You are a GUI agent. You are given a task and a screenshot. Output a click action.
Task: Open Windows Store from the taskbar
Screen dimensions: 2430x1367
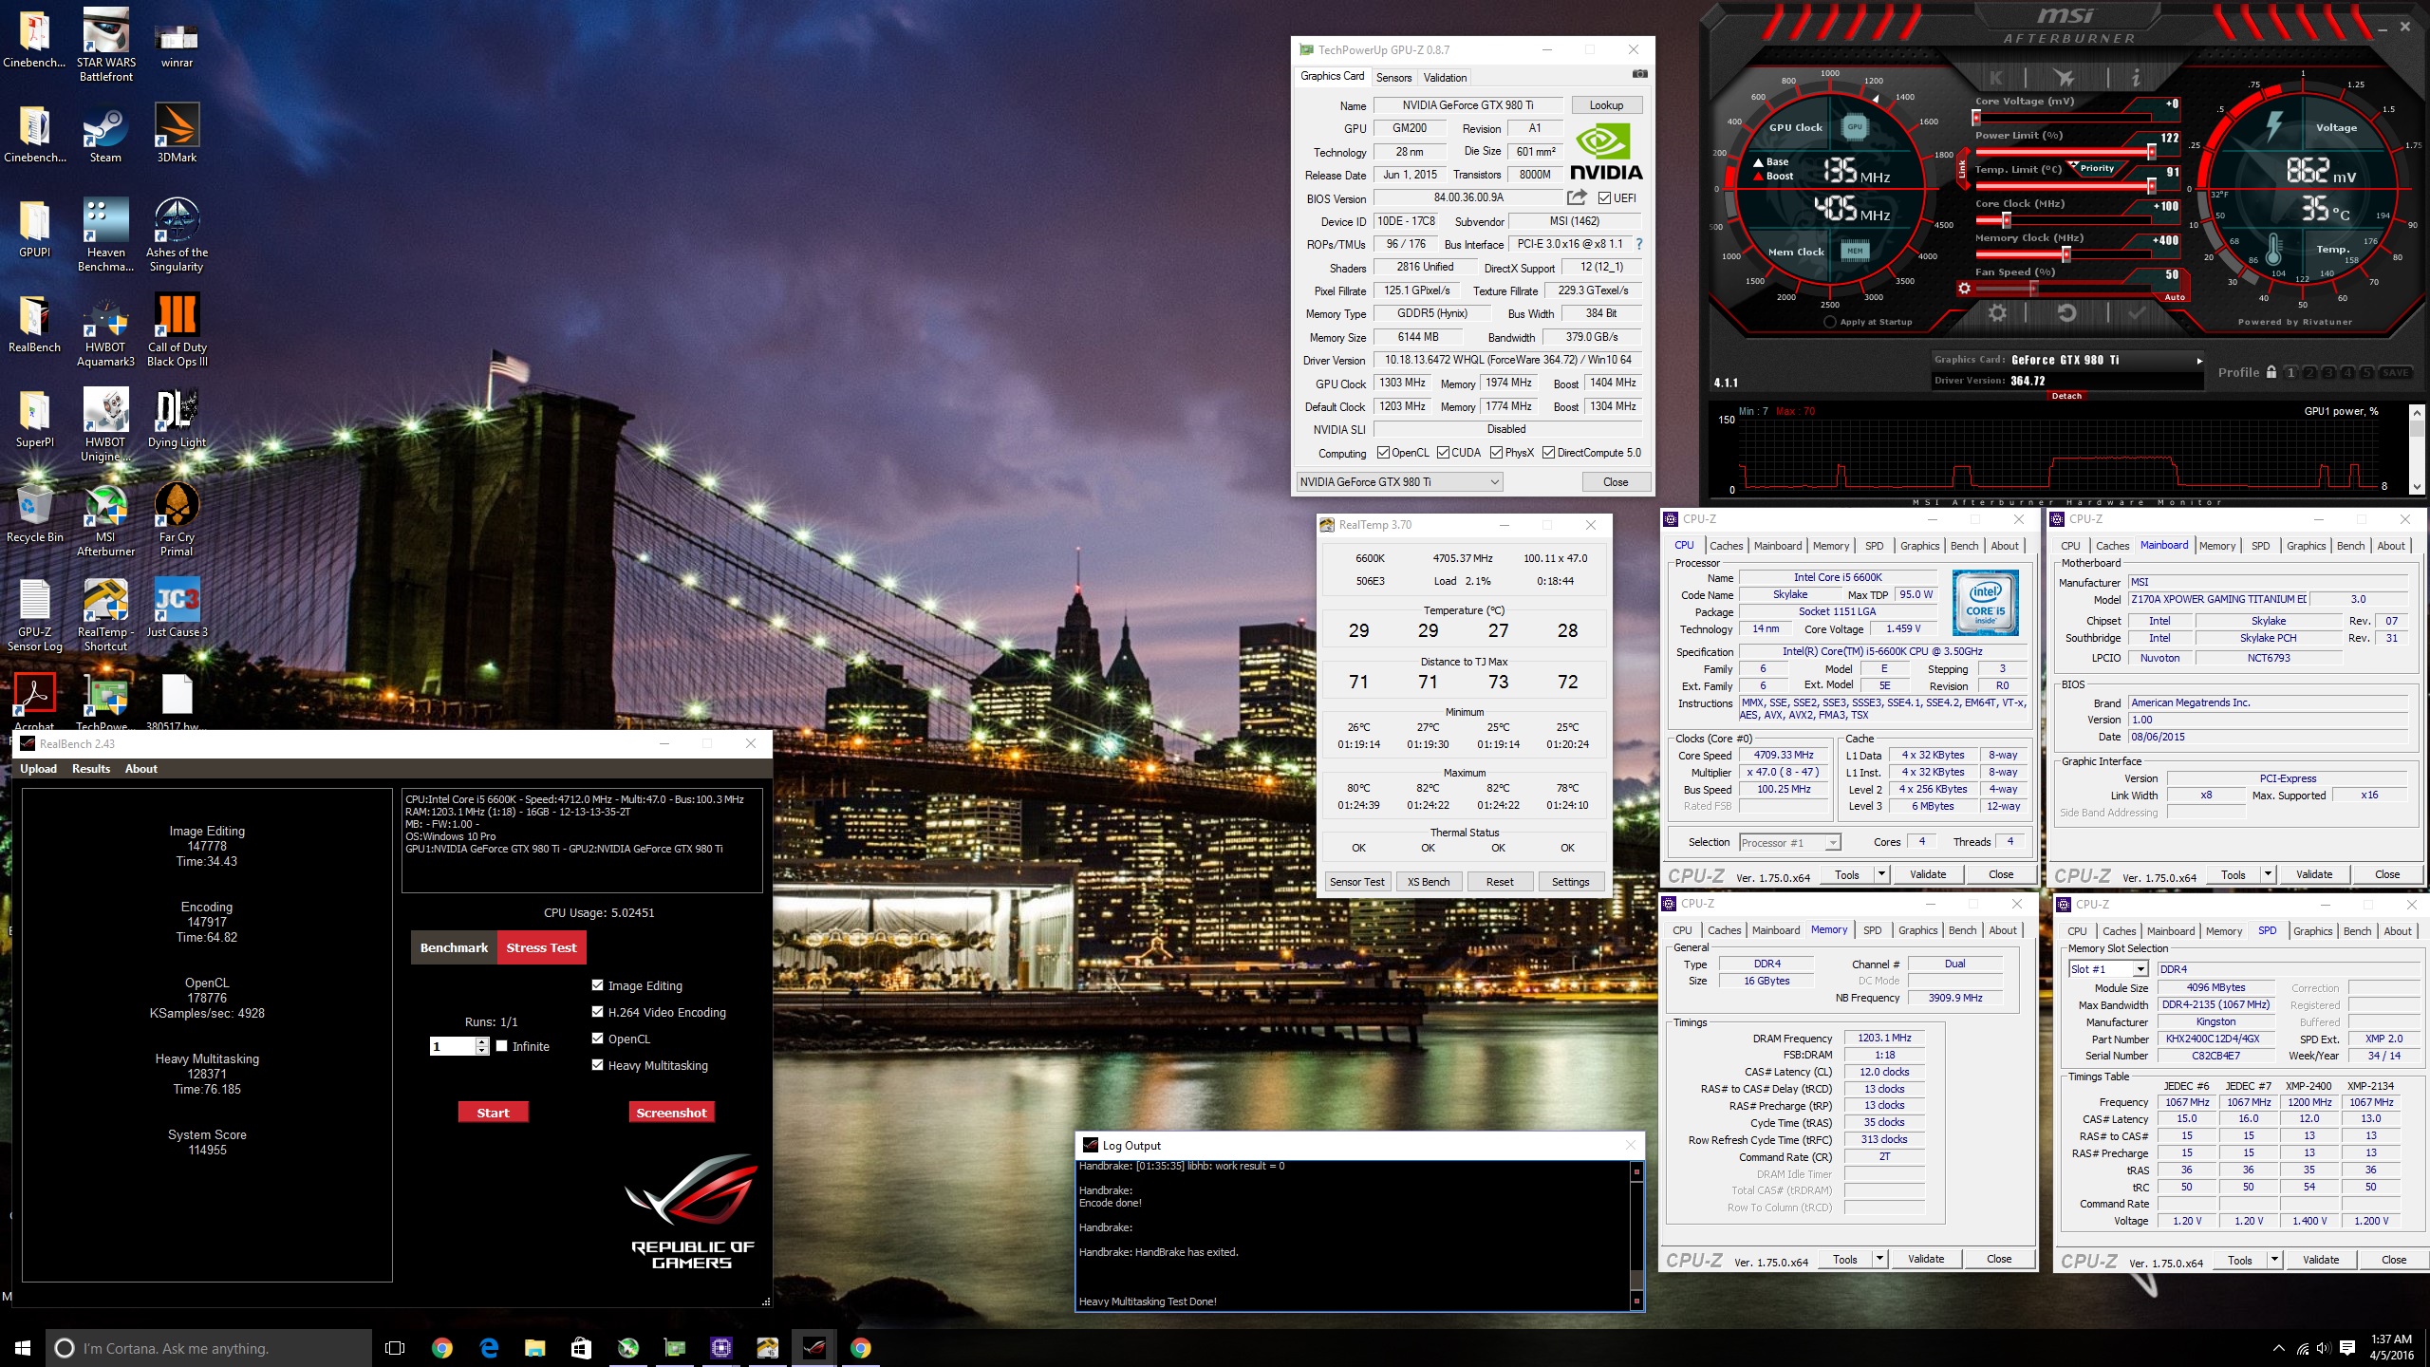[x=581, y=1348]
